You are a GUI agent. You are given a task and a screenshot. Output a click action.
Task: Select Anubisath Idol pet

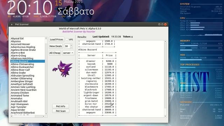(x=28, y=101)
